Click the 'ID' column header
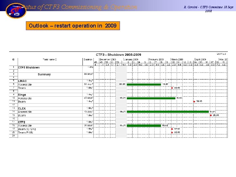236x177 pixels. coord(13,59)
